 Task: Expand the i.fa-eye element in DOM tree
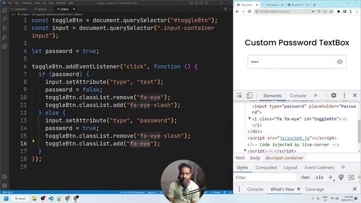pyautogui.click(x=250, y=118)
